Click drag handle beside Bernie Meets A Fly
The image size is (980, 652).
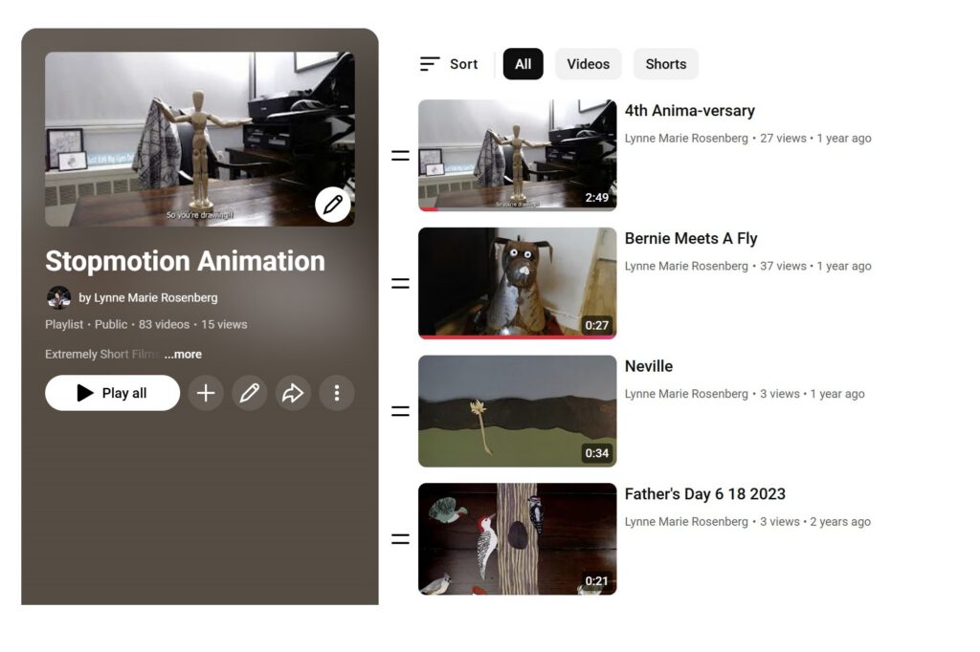400,283
